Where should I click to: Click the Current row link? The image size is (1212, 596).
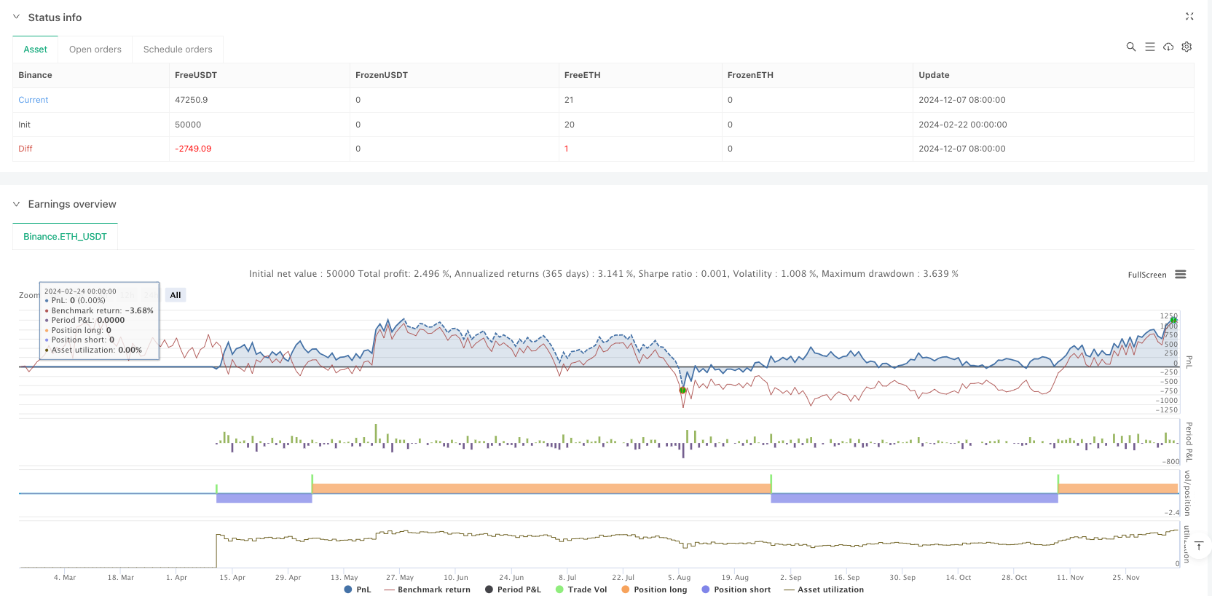34,100
